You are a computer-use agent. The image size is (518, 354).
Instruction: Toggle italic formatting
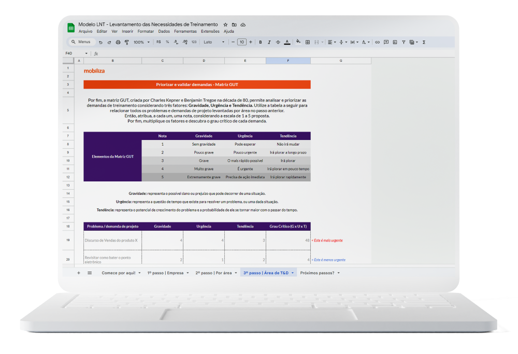click(269, 43)
